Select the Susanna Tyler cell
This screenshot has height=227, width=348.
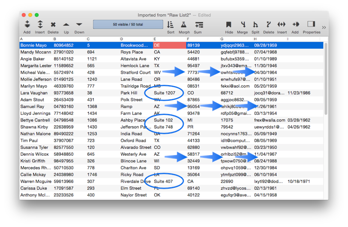pyautogui.click(x=36, y=148)
